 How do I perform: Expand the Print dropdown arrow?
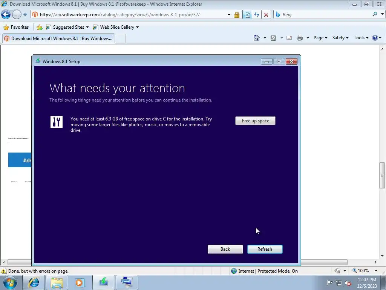pos(308,38)
